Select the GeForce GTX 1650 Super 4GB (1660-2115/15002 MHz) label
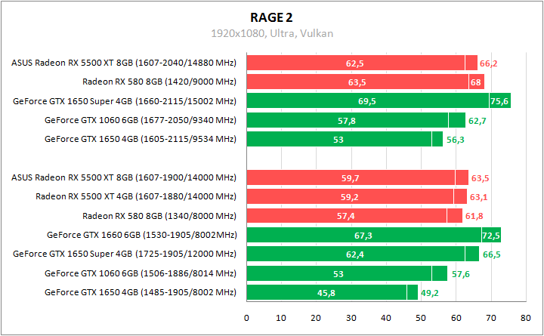Screen dimensions: 544x336 125,101
